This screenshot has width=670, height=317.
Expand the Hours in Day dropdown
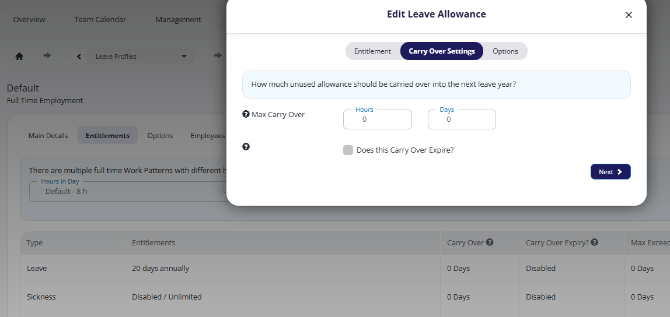point(128,191)
